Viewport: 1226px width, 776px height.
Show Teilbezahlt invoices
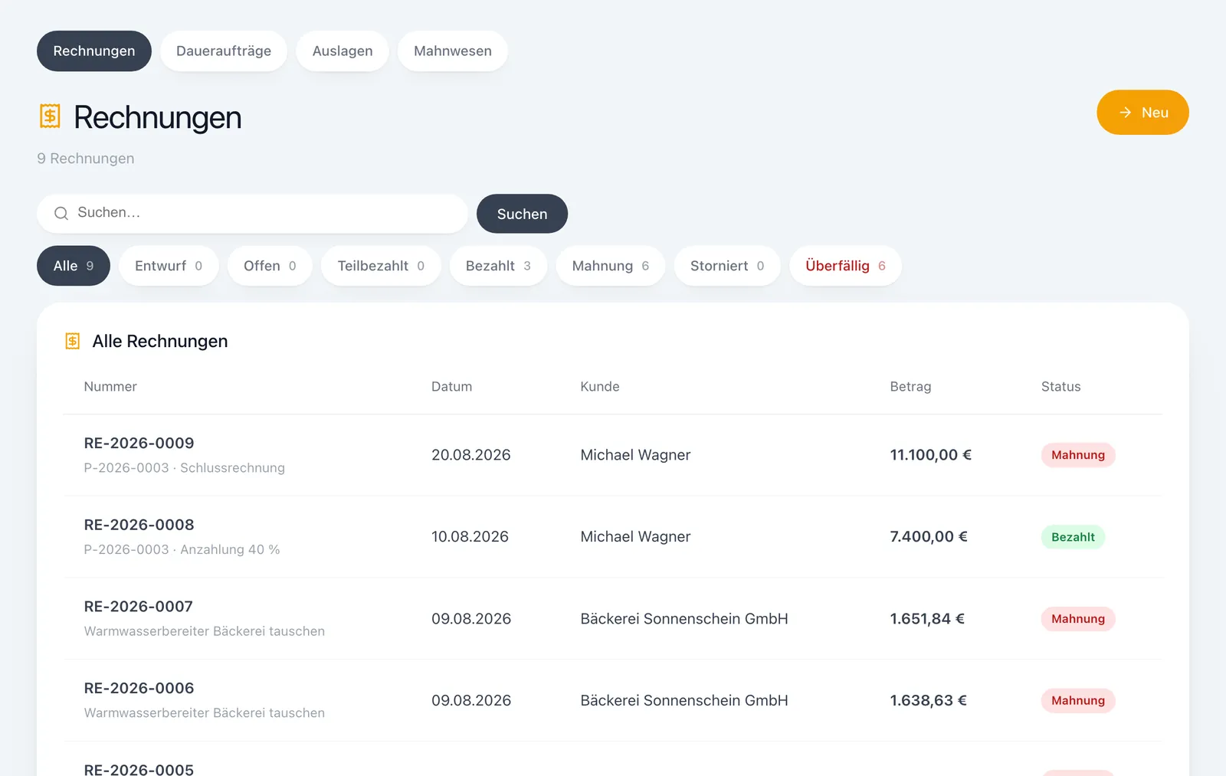click(x=381, y=266)
